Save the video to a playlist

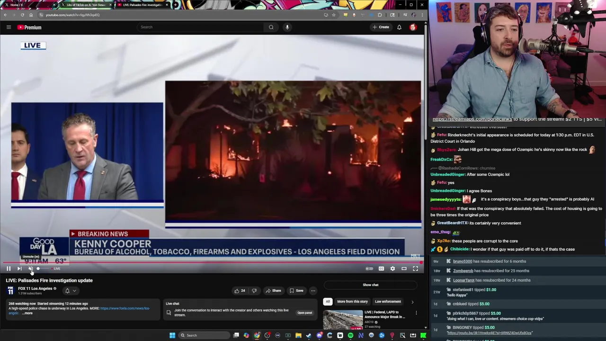(296, 291)
